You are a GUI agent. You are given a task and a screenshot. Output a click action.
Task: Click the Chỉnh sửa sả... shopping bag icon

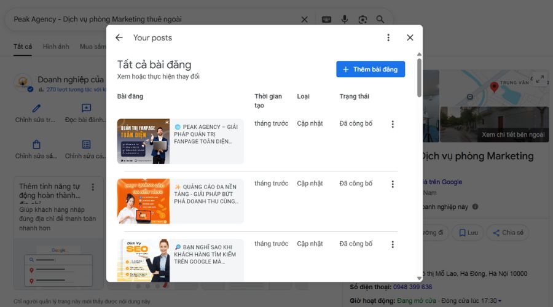tap(36, 144)
